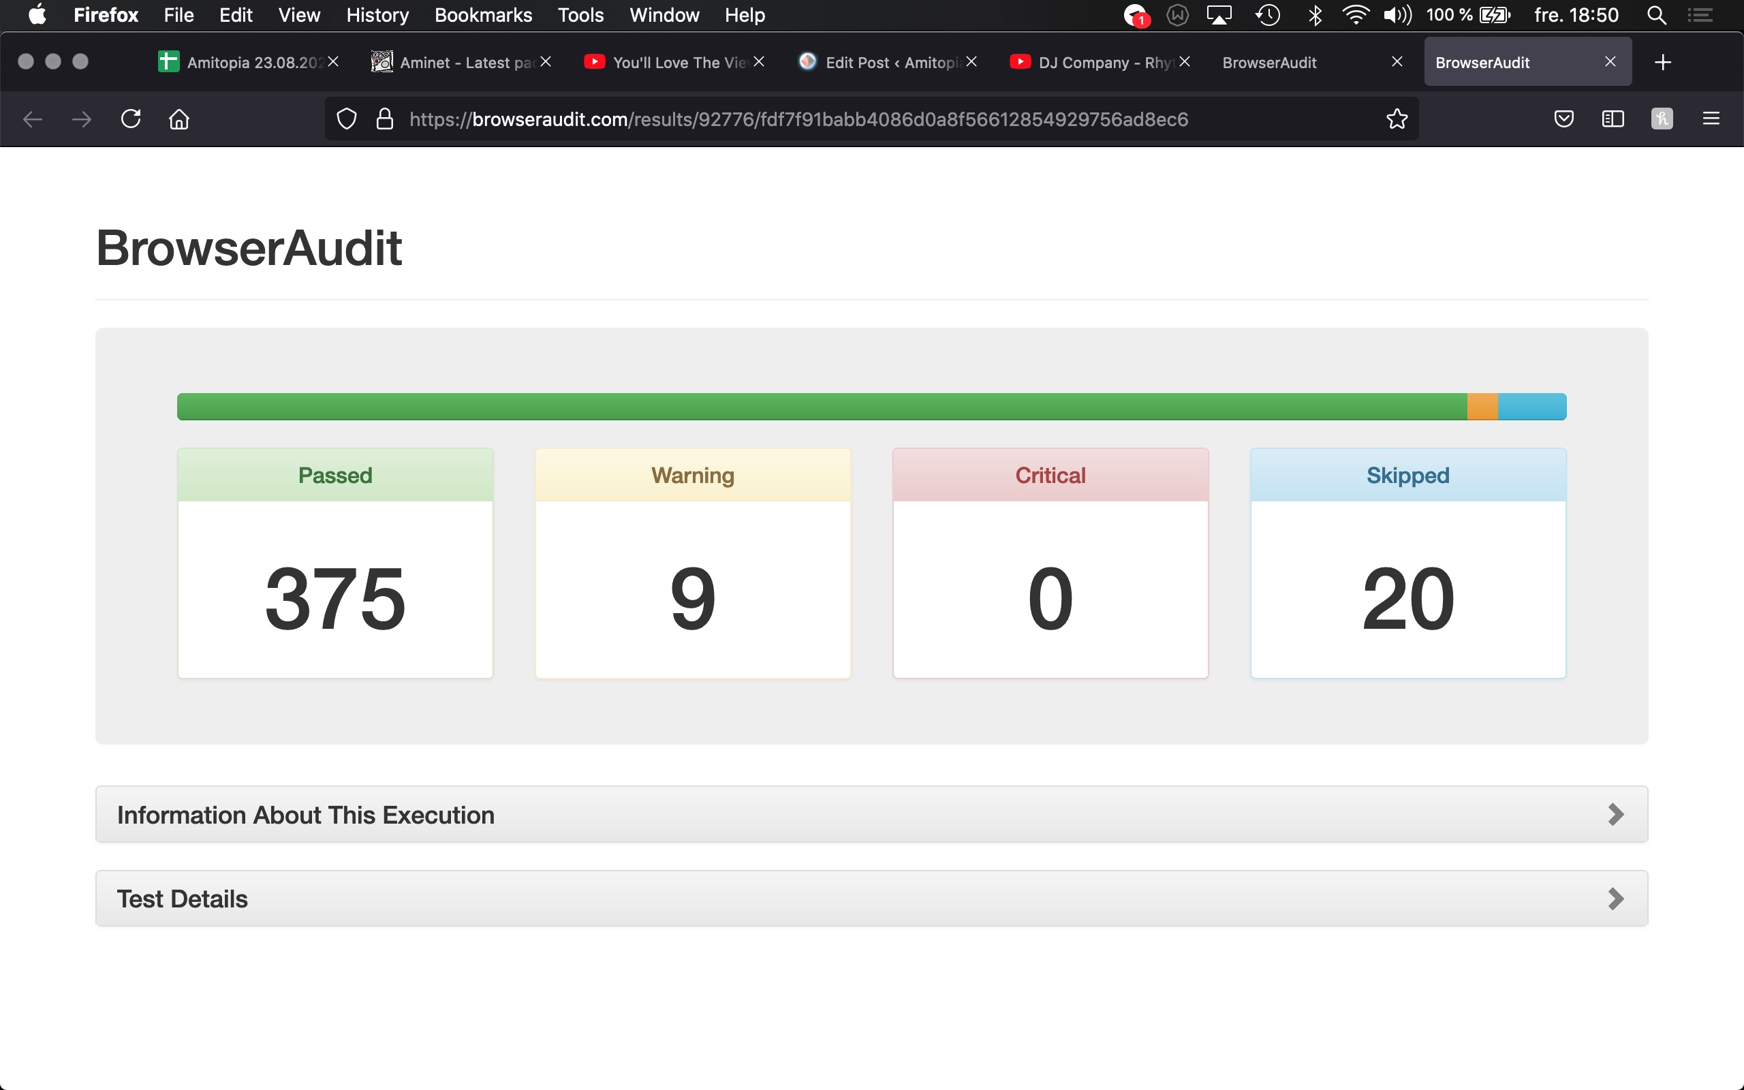This screenshot has width=1744, height=1090.
Task: Open the gray extension icon in toolbar
Action: (1662, 119)
